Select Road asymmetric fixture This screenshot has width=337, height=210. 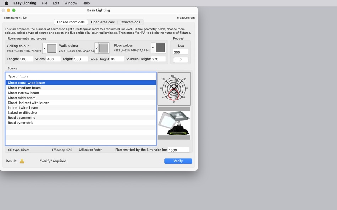81,118
